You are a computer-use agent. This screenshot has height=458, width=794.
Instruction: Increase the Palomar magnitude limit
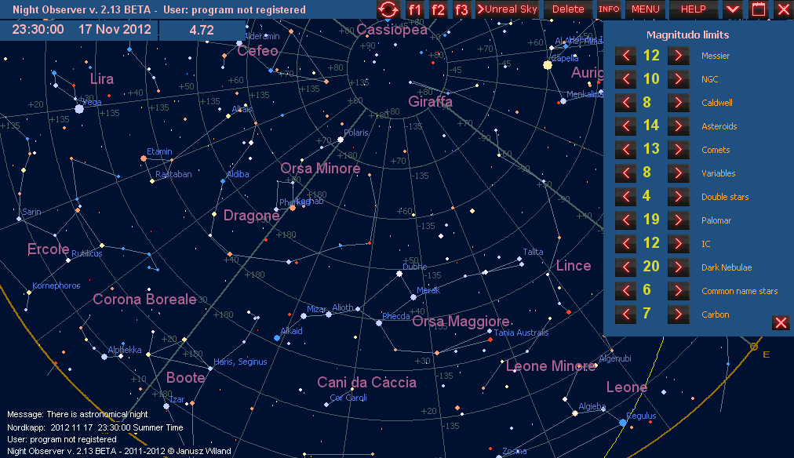pos(679,220)
